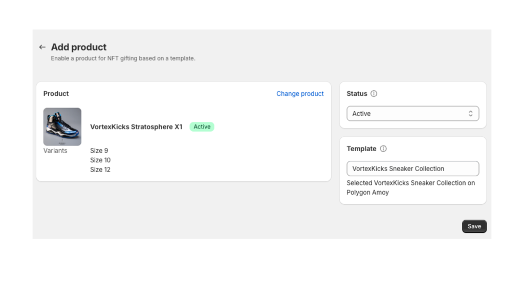Click the green Active badge on product
Image resolution: width=524 pixels, height=295 pixels.
click(x=202, y=127)
